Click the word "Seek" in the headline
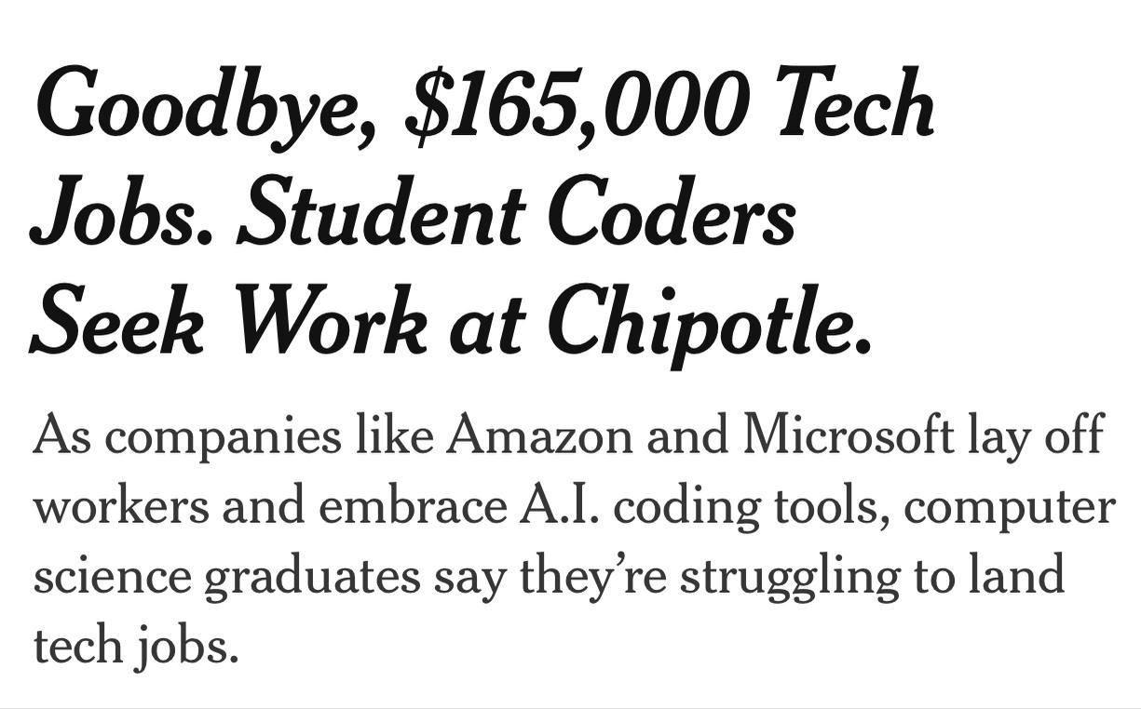This screenshot has width=1141, height=709. point(118,322)
